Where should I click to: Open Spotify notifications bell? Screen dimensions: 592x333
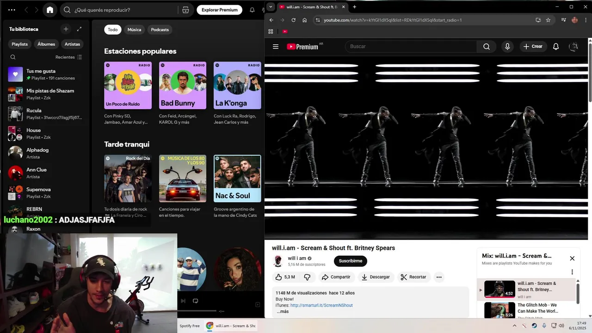click(252, 10)
